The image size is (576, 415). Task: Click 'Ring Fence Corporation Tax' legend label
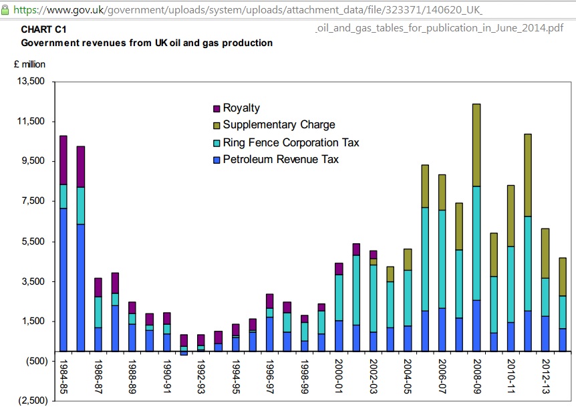coord(291,142)
